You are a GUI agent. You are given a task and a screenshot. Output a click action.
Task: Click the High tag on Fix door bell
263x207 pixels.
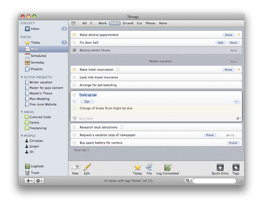pyautogui.click(x=221, y=43)
